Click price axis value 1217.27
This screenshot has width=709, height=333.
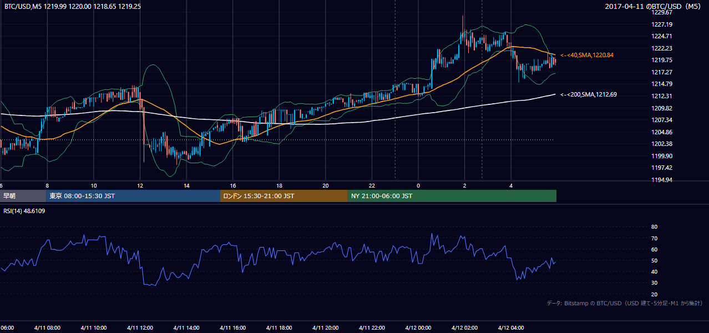[x=662, y=72]
